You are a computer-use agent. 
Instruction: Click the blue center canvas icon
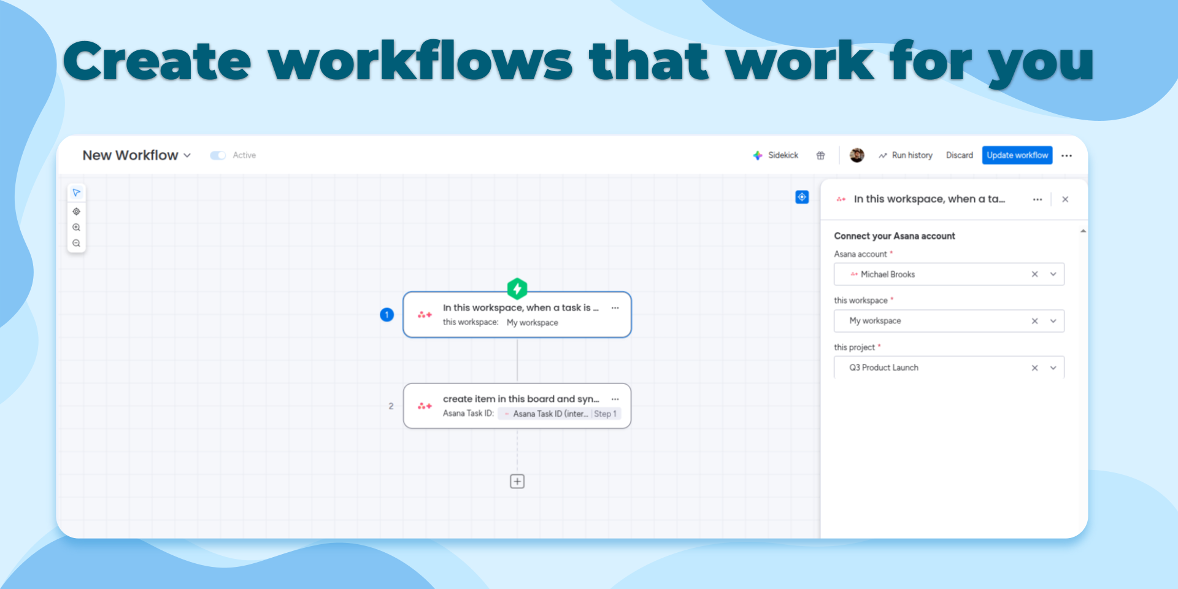[802, 197]
